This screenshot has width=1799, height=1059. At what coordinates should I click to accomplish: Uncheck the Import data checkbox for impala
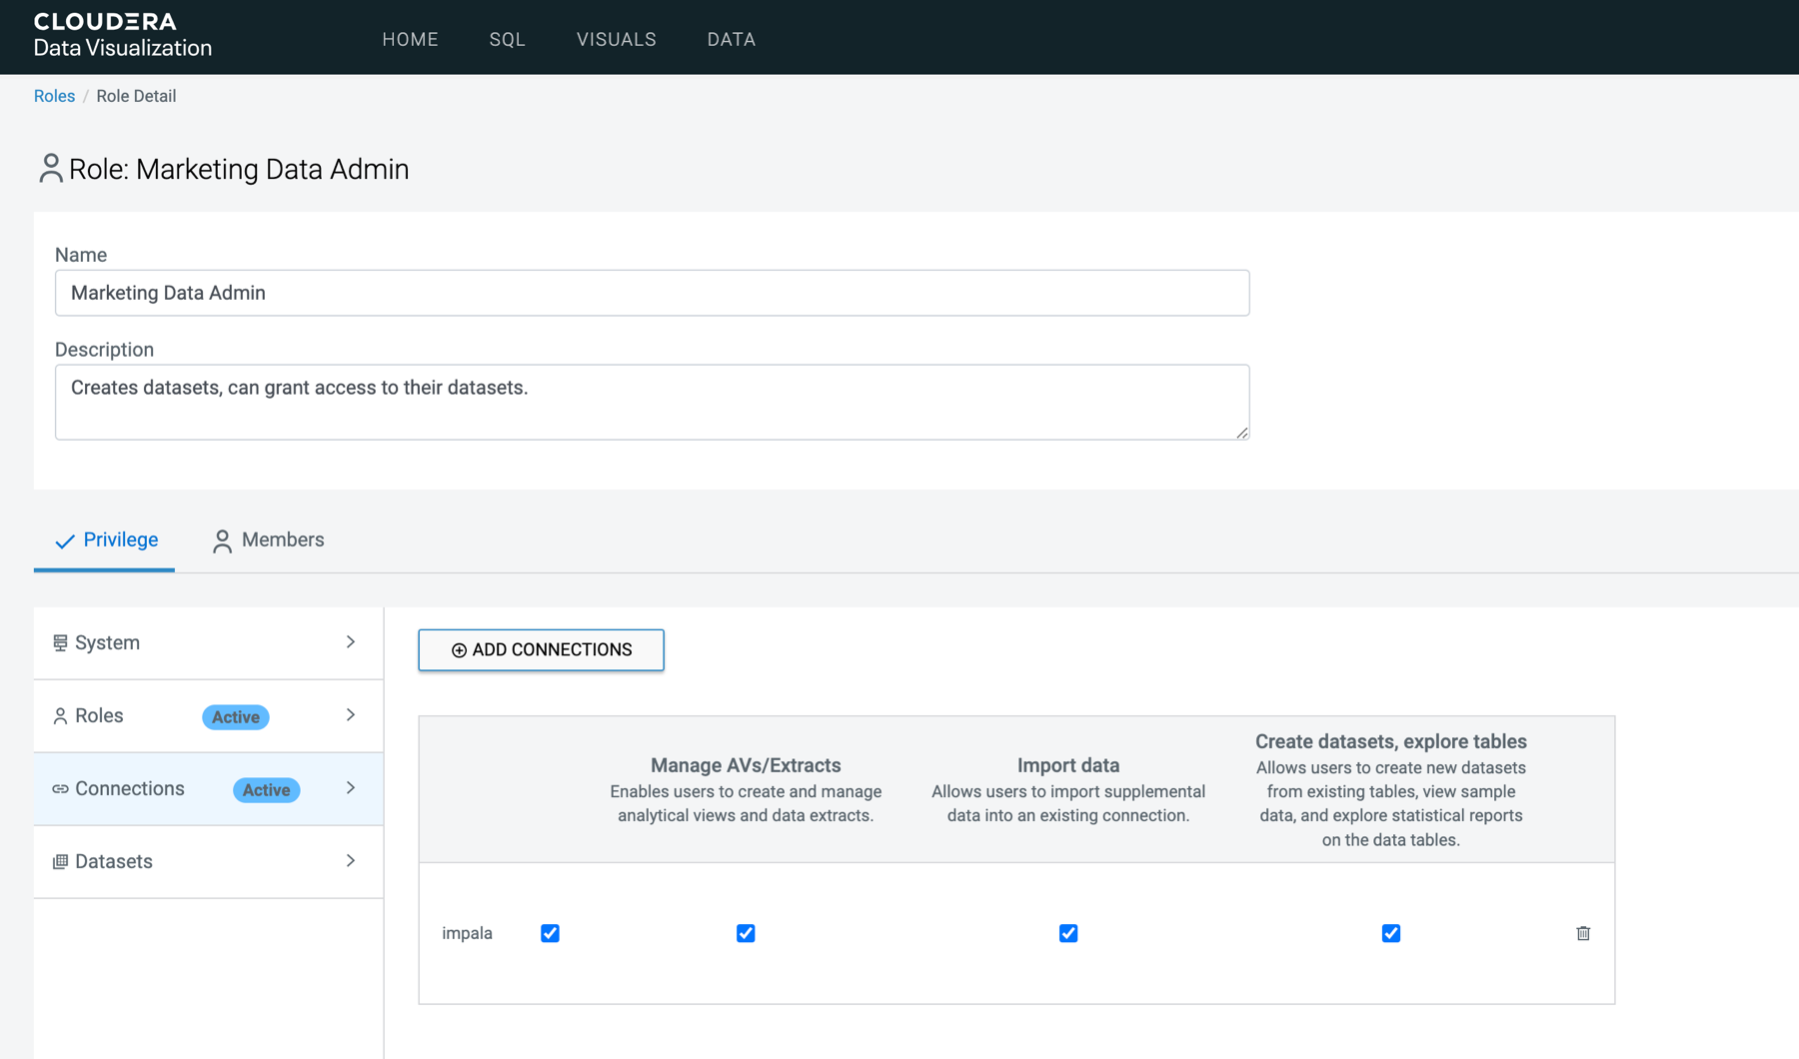coord(1068,933)
